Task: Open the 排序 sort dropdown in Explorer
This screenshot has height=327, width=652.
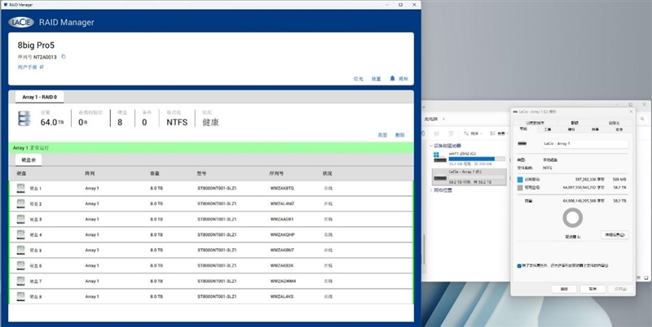Action: (x=474, y=133)
